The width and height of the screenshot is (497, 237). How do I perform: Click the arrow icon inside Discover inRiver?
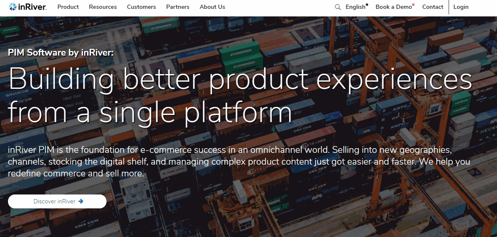click(81, 201)
